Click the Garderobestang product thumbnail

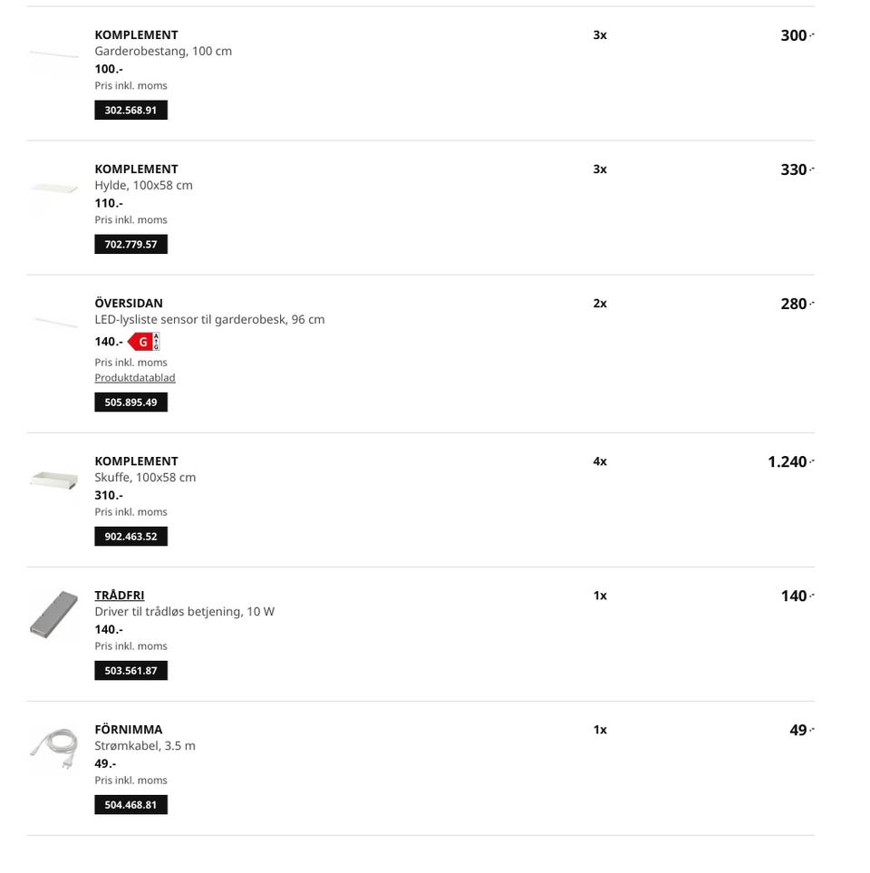(x=53, y=55)
